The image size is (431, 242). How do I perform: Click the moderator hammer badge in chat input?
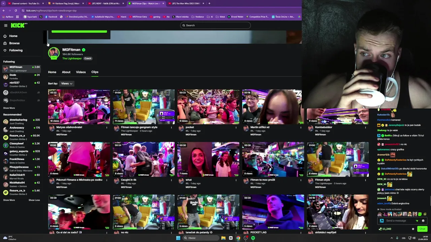pos(382,221)
